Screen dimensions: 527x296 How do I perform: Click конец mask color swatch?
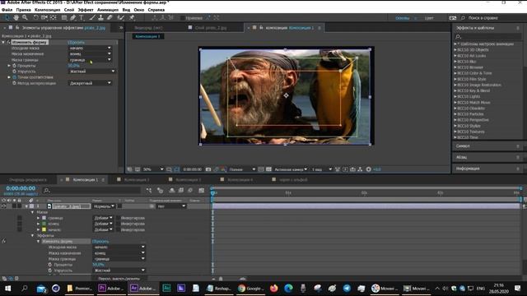click(44, 224)
